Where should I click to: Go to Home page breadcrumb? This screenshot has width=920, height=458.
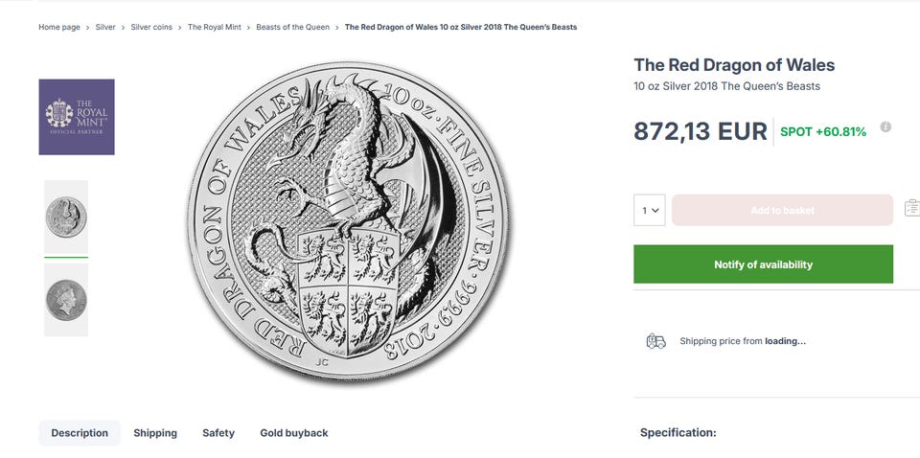click(x=59, y=27)
